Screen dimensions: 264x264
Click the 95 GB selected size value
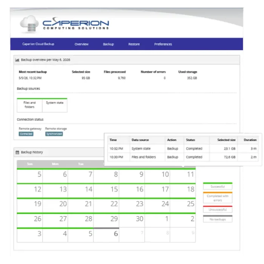tap(86, 78)
